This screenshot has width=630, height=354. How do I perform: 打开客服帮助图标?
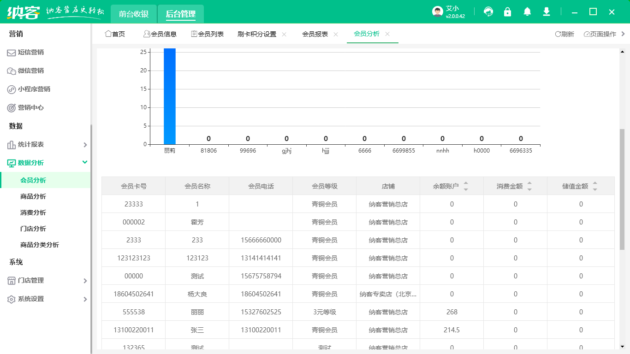(488, 12)
